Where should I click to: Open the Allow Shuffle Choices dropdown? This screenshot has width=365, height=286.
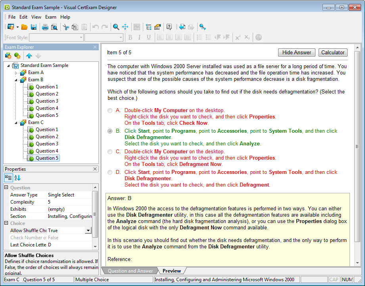[88, 231]
